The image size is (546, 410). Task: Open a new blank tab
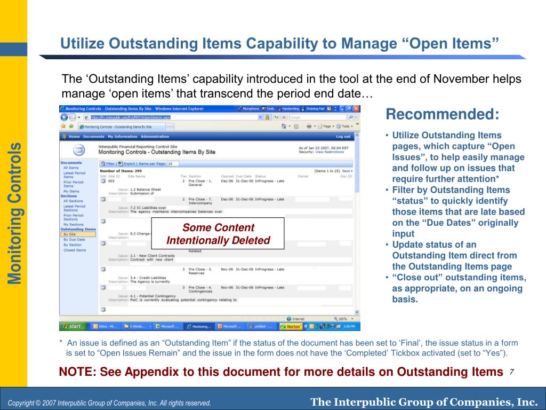coord(171,127)
